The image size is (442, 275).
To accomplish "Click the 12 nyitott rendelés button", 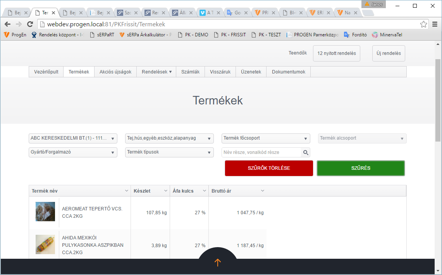I will pos(337,53).
